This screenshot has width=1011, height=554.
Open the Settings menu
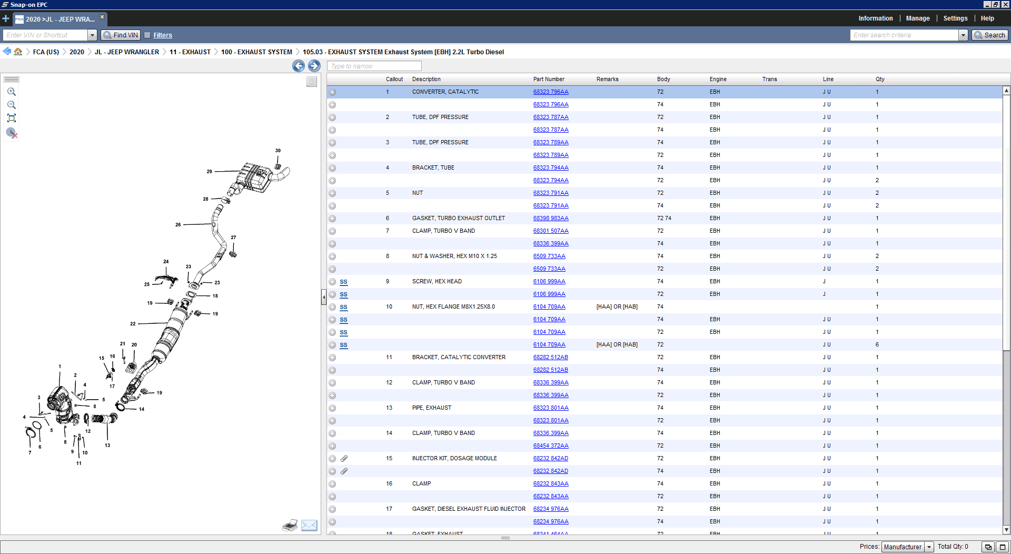coord(955,18)
